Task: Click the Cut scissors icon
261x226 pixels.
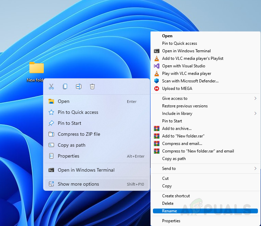Action: coord(51,87)
